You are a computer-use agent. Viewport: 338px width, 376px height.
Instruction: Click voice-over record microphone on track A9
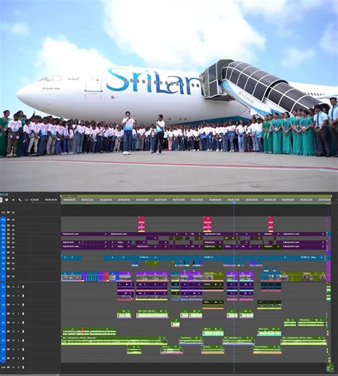pos(23,358)
